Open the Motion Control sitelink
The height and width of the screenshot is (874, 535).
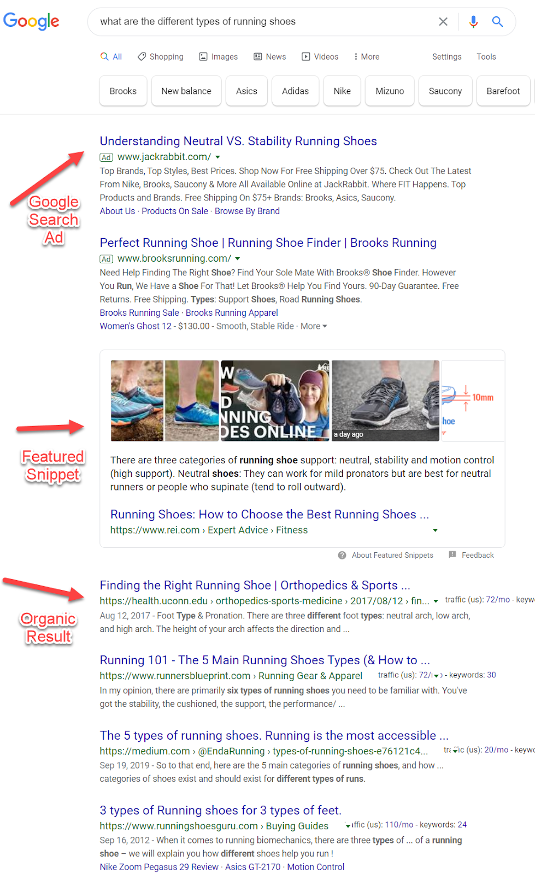pos(316,867)
